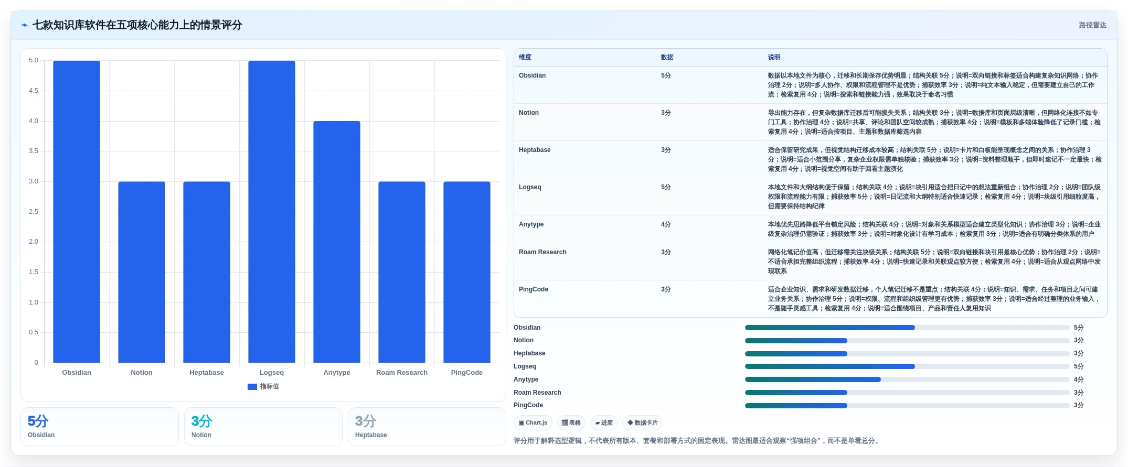Open the 5分 Obsidian data card
Screen dimensions: 1128x467
tap(100, 427)
